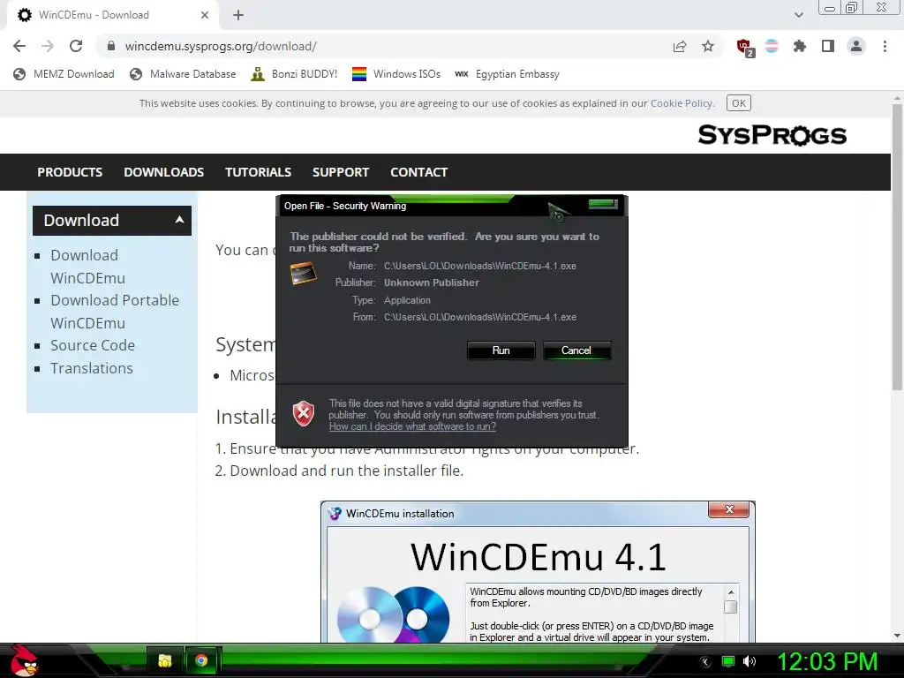904x678 pixels.
Task: Share this page using the share icon
Action: (680, 46)
